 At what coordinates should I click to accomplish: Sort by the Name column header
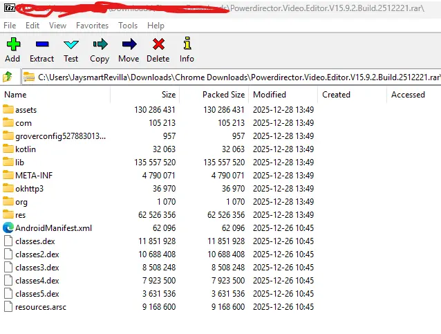pyautogui.click(x=56, y=95)
